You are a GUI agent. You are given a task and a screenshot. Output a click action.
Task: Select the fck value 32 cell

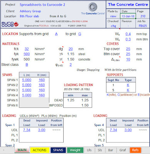[27, 49]
